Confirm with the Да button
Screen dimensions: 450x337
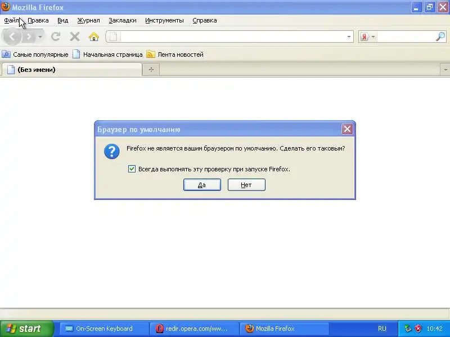[202, 185]
